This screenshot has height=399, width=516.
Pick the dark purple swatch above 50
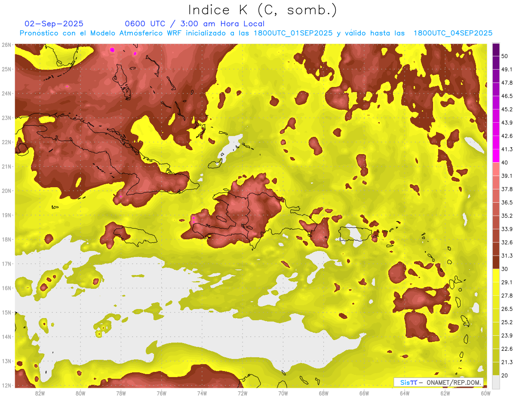pos(496,49)
